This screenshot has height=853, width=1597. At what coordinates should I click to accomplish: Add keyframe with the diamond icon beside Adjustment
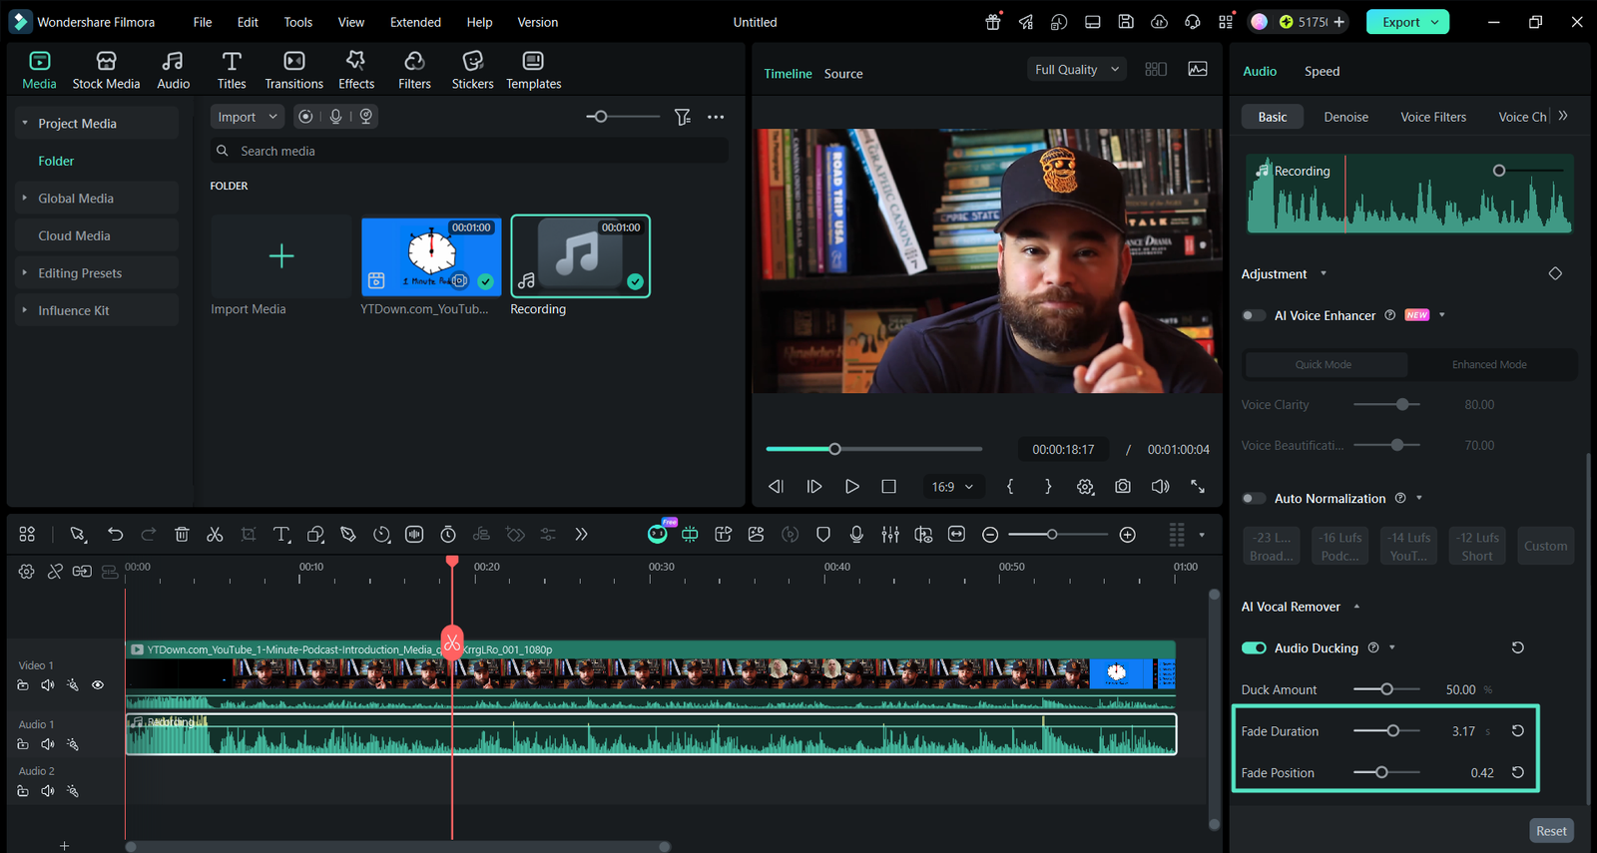point(1555,273)
